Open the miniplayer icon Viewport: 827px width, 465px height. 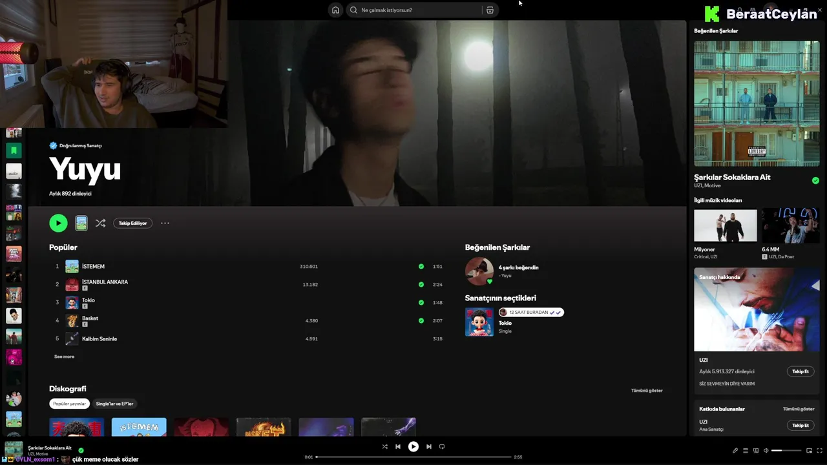(809, 450)
